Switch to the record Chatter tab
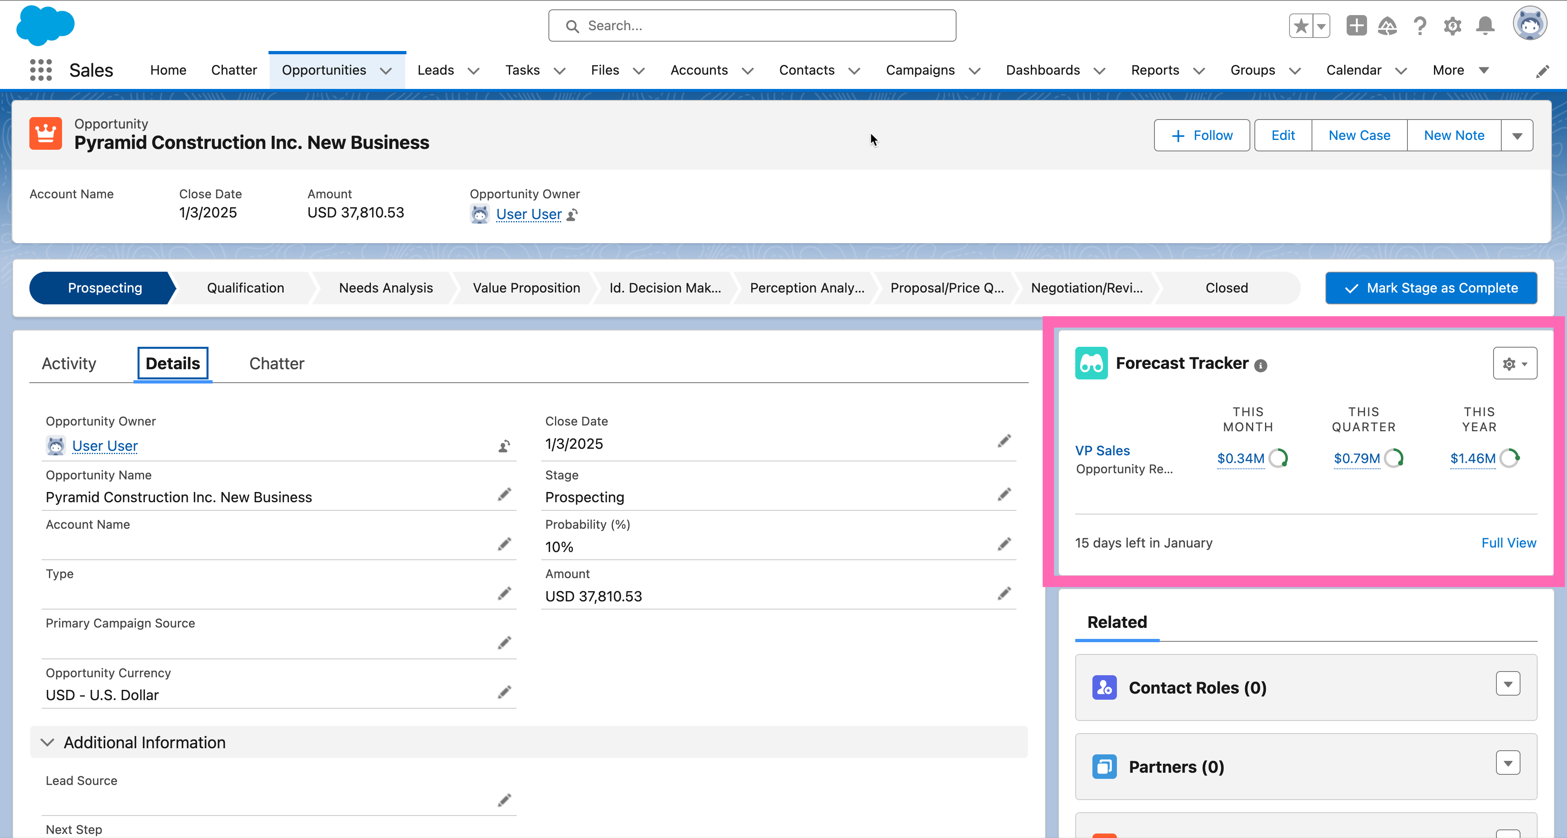The image size is (1567, 838). point(277,364)
